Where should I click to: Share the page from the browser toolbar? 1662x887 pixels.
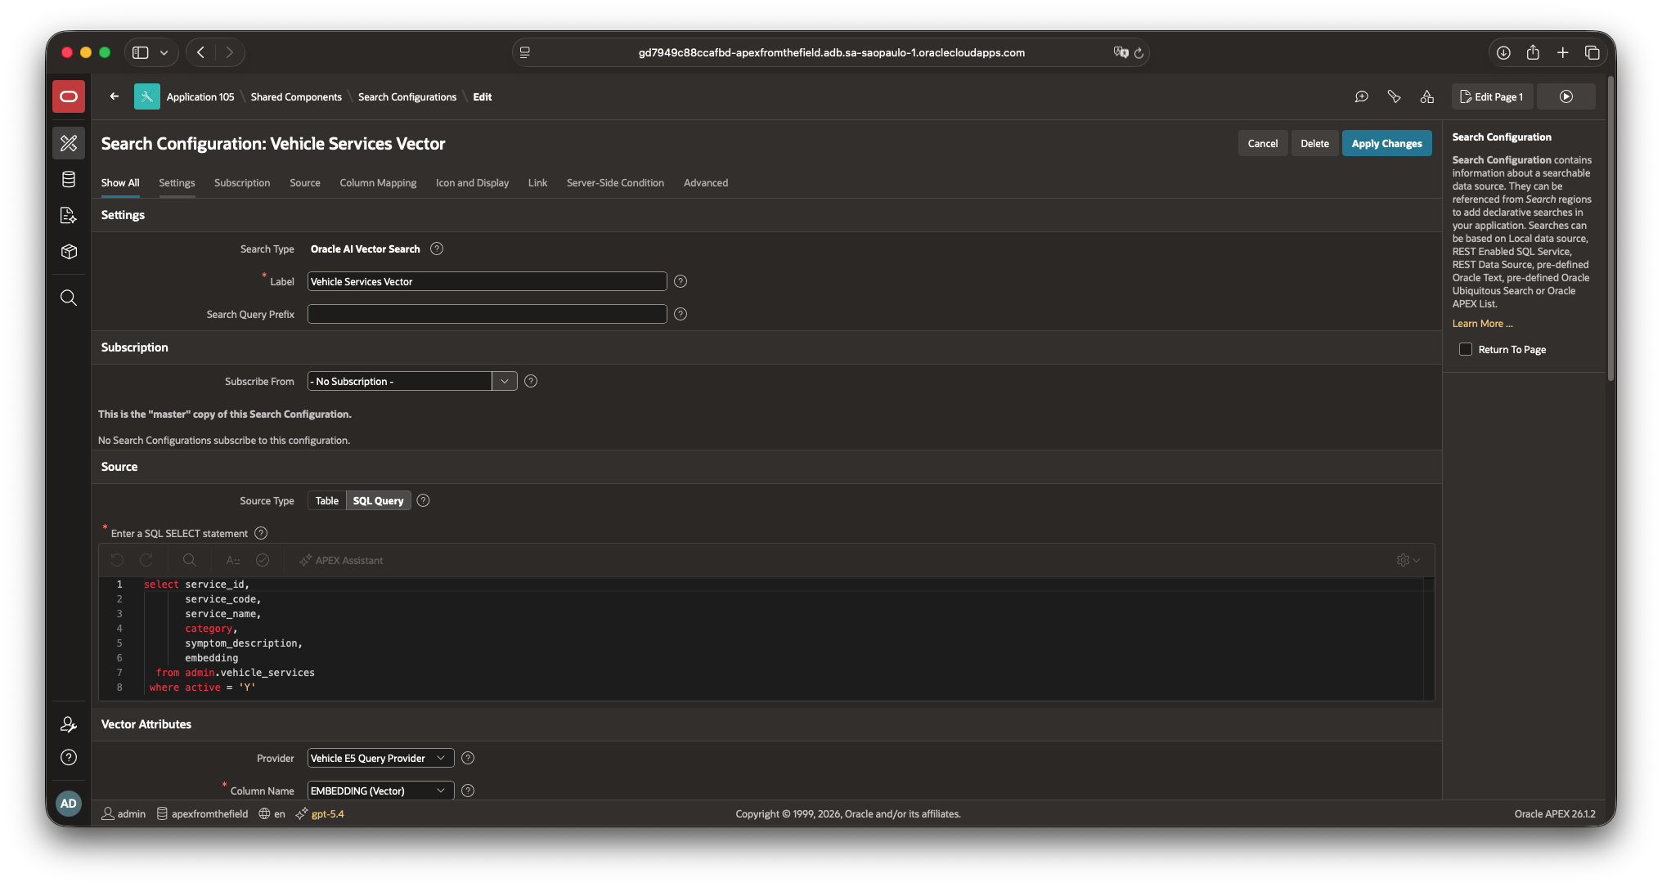1533,52
